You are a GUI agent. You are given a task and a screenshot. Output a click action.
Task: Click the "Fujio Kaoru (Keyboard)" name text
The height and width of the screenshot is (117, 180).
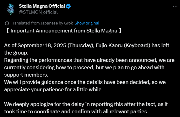[x=123, y=45]
